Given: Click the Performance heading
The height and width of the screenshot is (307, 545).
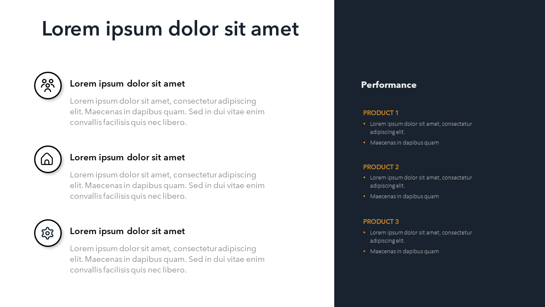Looking at the screenshot, I should coord(389,85).
